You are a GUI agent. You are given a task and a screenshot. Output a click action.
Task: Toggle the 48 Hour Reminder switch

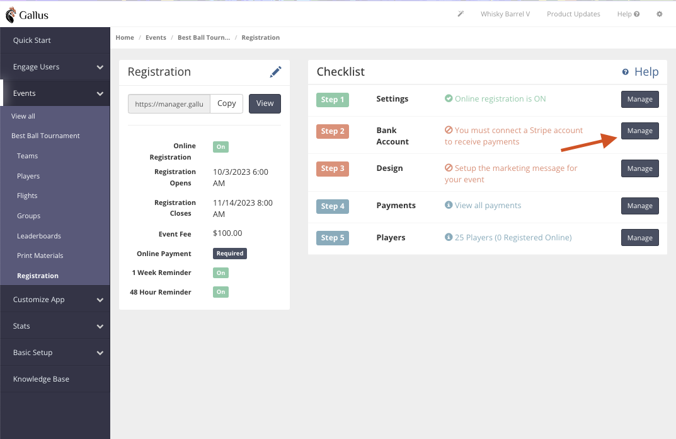pos(221,292)
